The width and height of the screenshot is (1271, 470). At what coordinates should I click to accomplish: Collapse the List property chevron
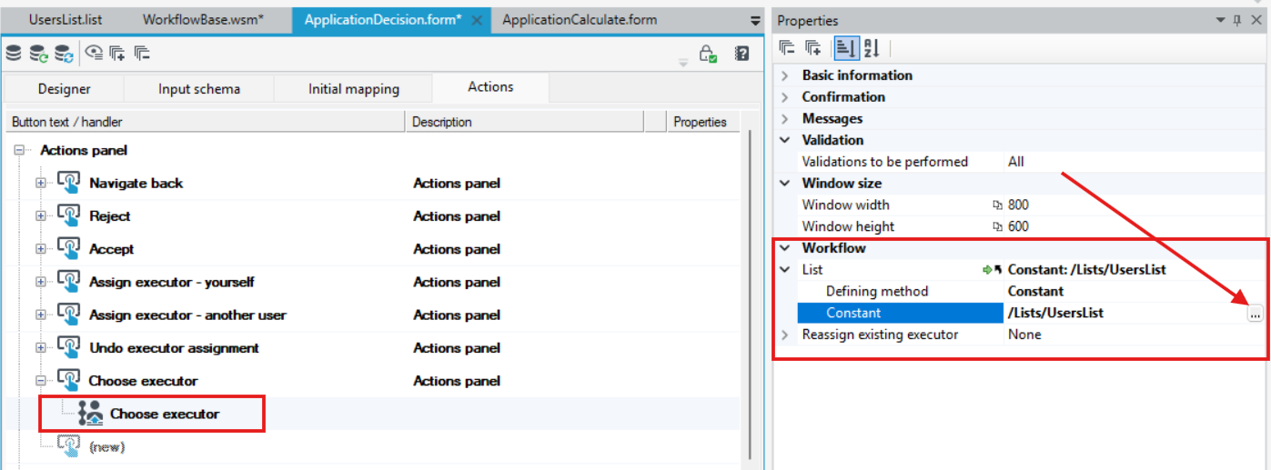pos(785,270)
